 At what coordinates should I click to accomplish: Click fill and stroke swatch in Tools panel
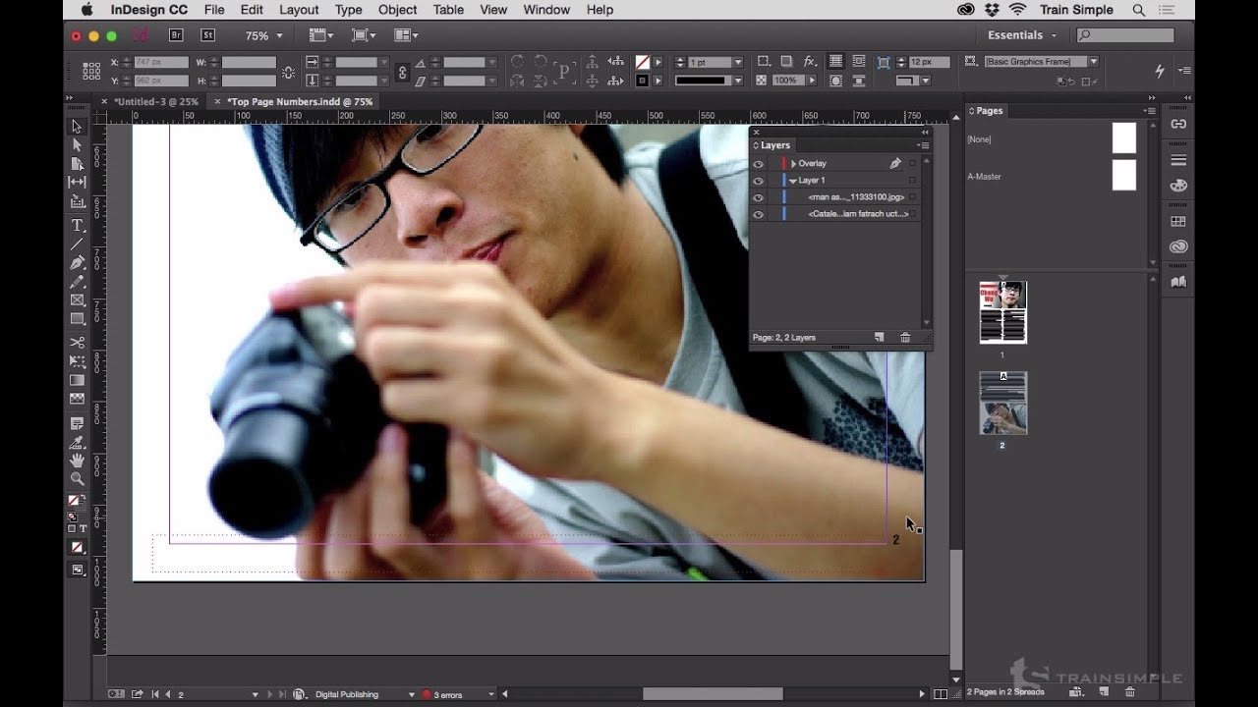[x=75, y=501]
